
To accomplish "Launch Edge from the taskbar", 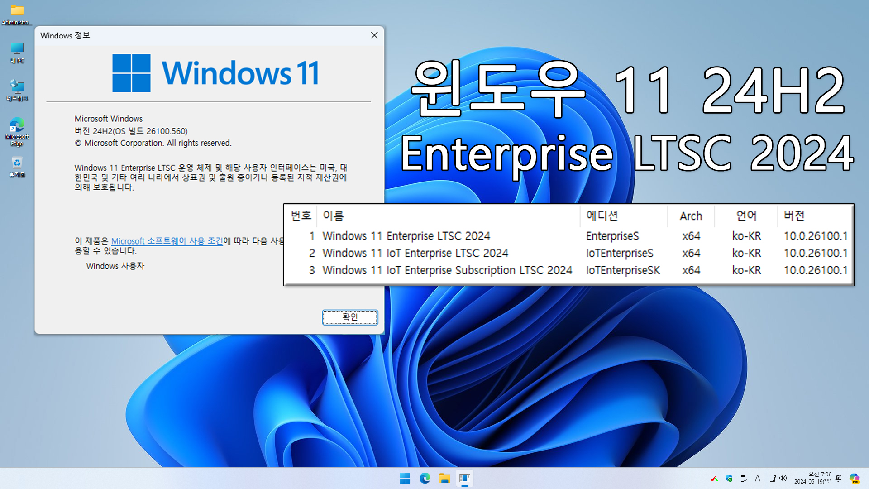I will (425, 478).
